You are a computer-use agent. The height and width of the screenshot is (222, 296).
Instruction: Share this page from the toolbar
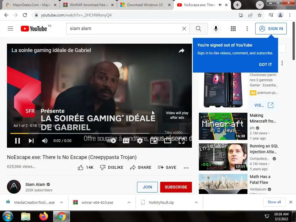[250, 15]
